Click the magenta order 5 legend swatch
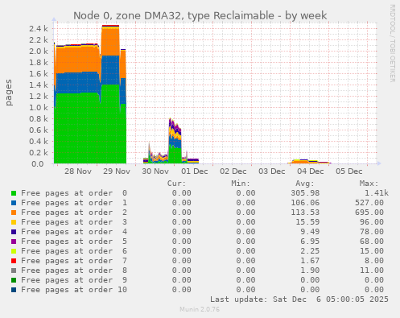 pyautogui.click(x=14, y=242)
